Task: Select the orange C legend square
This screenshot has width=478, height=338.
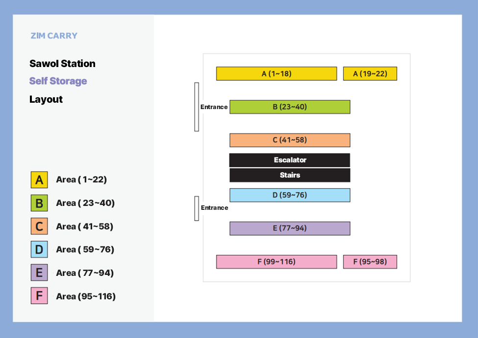Action: (x=39, y=226)
